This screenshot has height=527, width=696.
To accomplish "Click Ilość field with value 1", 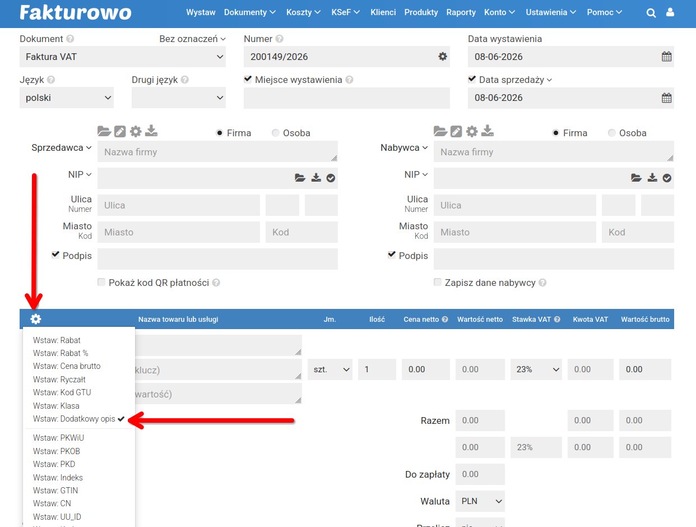I will point(377,369).
